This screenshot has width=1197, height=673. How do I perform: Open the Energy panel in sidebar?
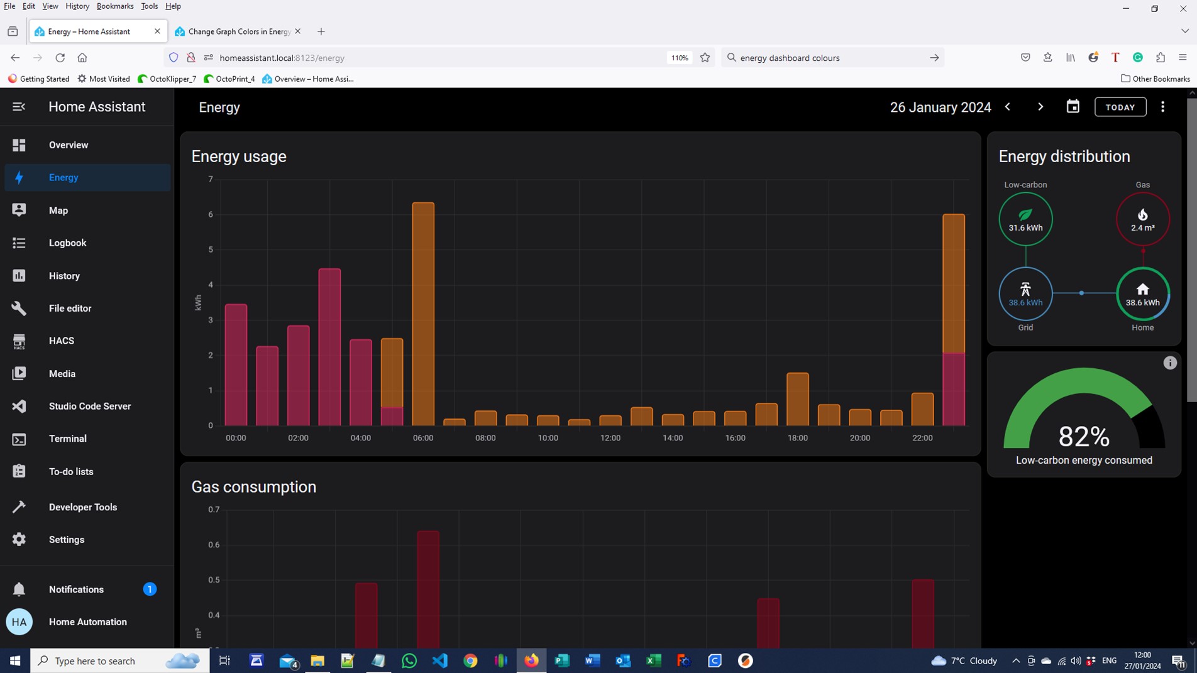(63, 177)
